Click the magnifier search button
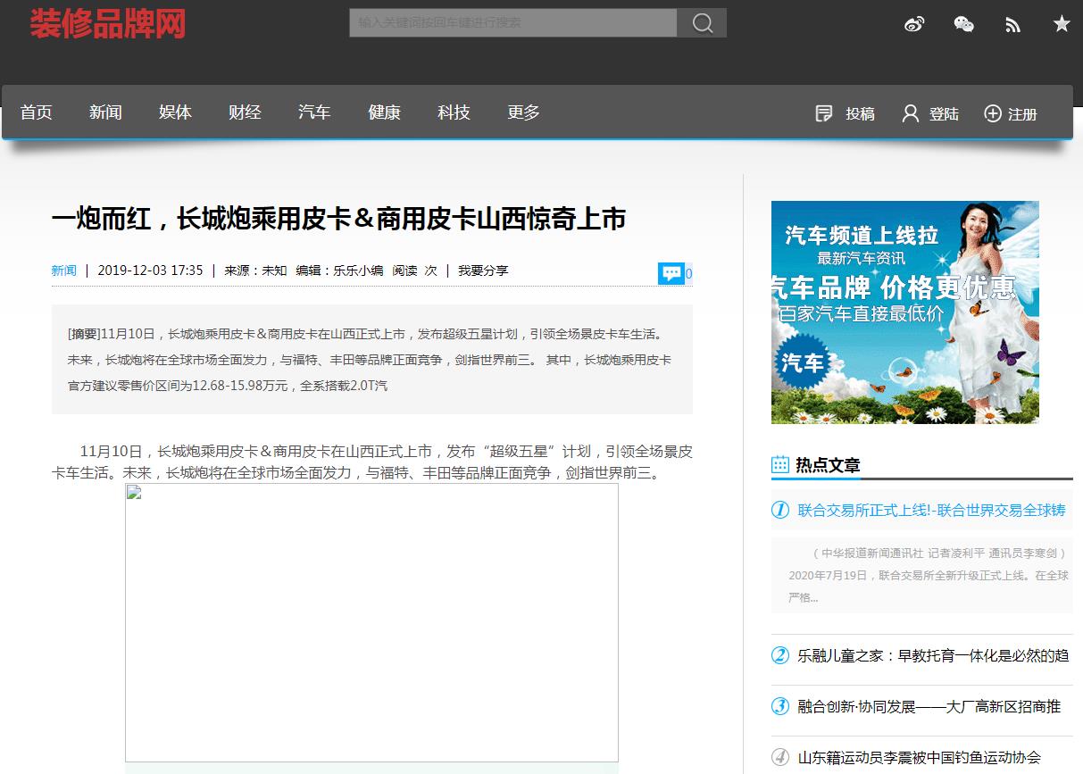This screenshot has width=1083, height=774. (x=702, y=23)
